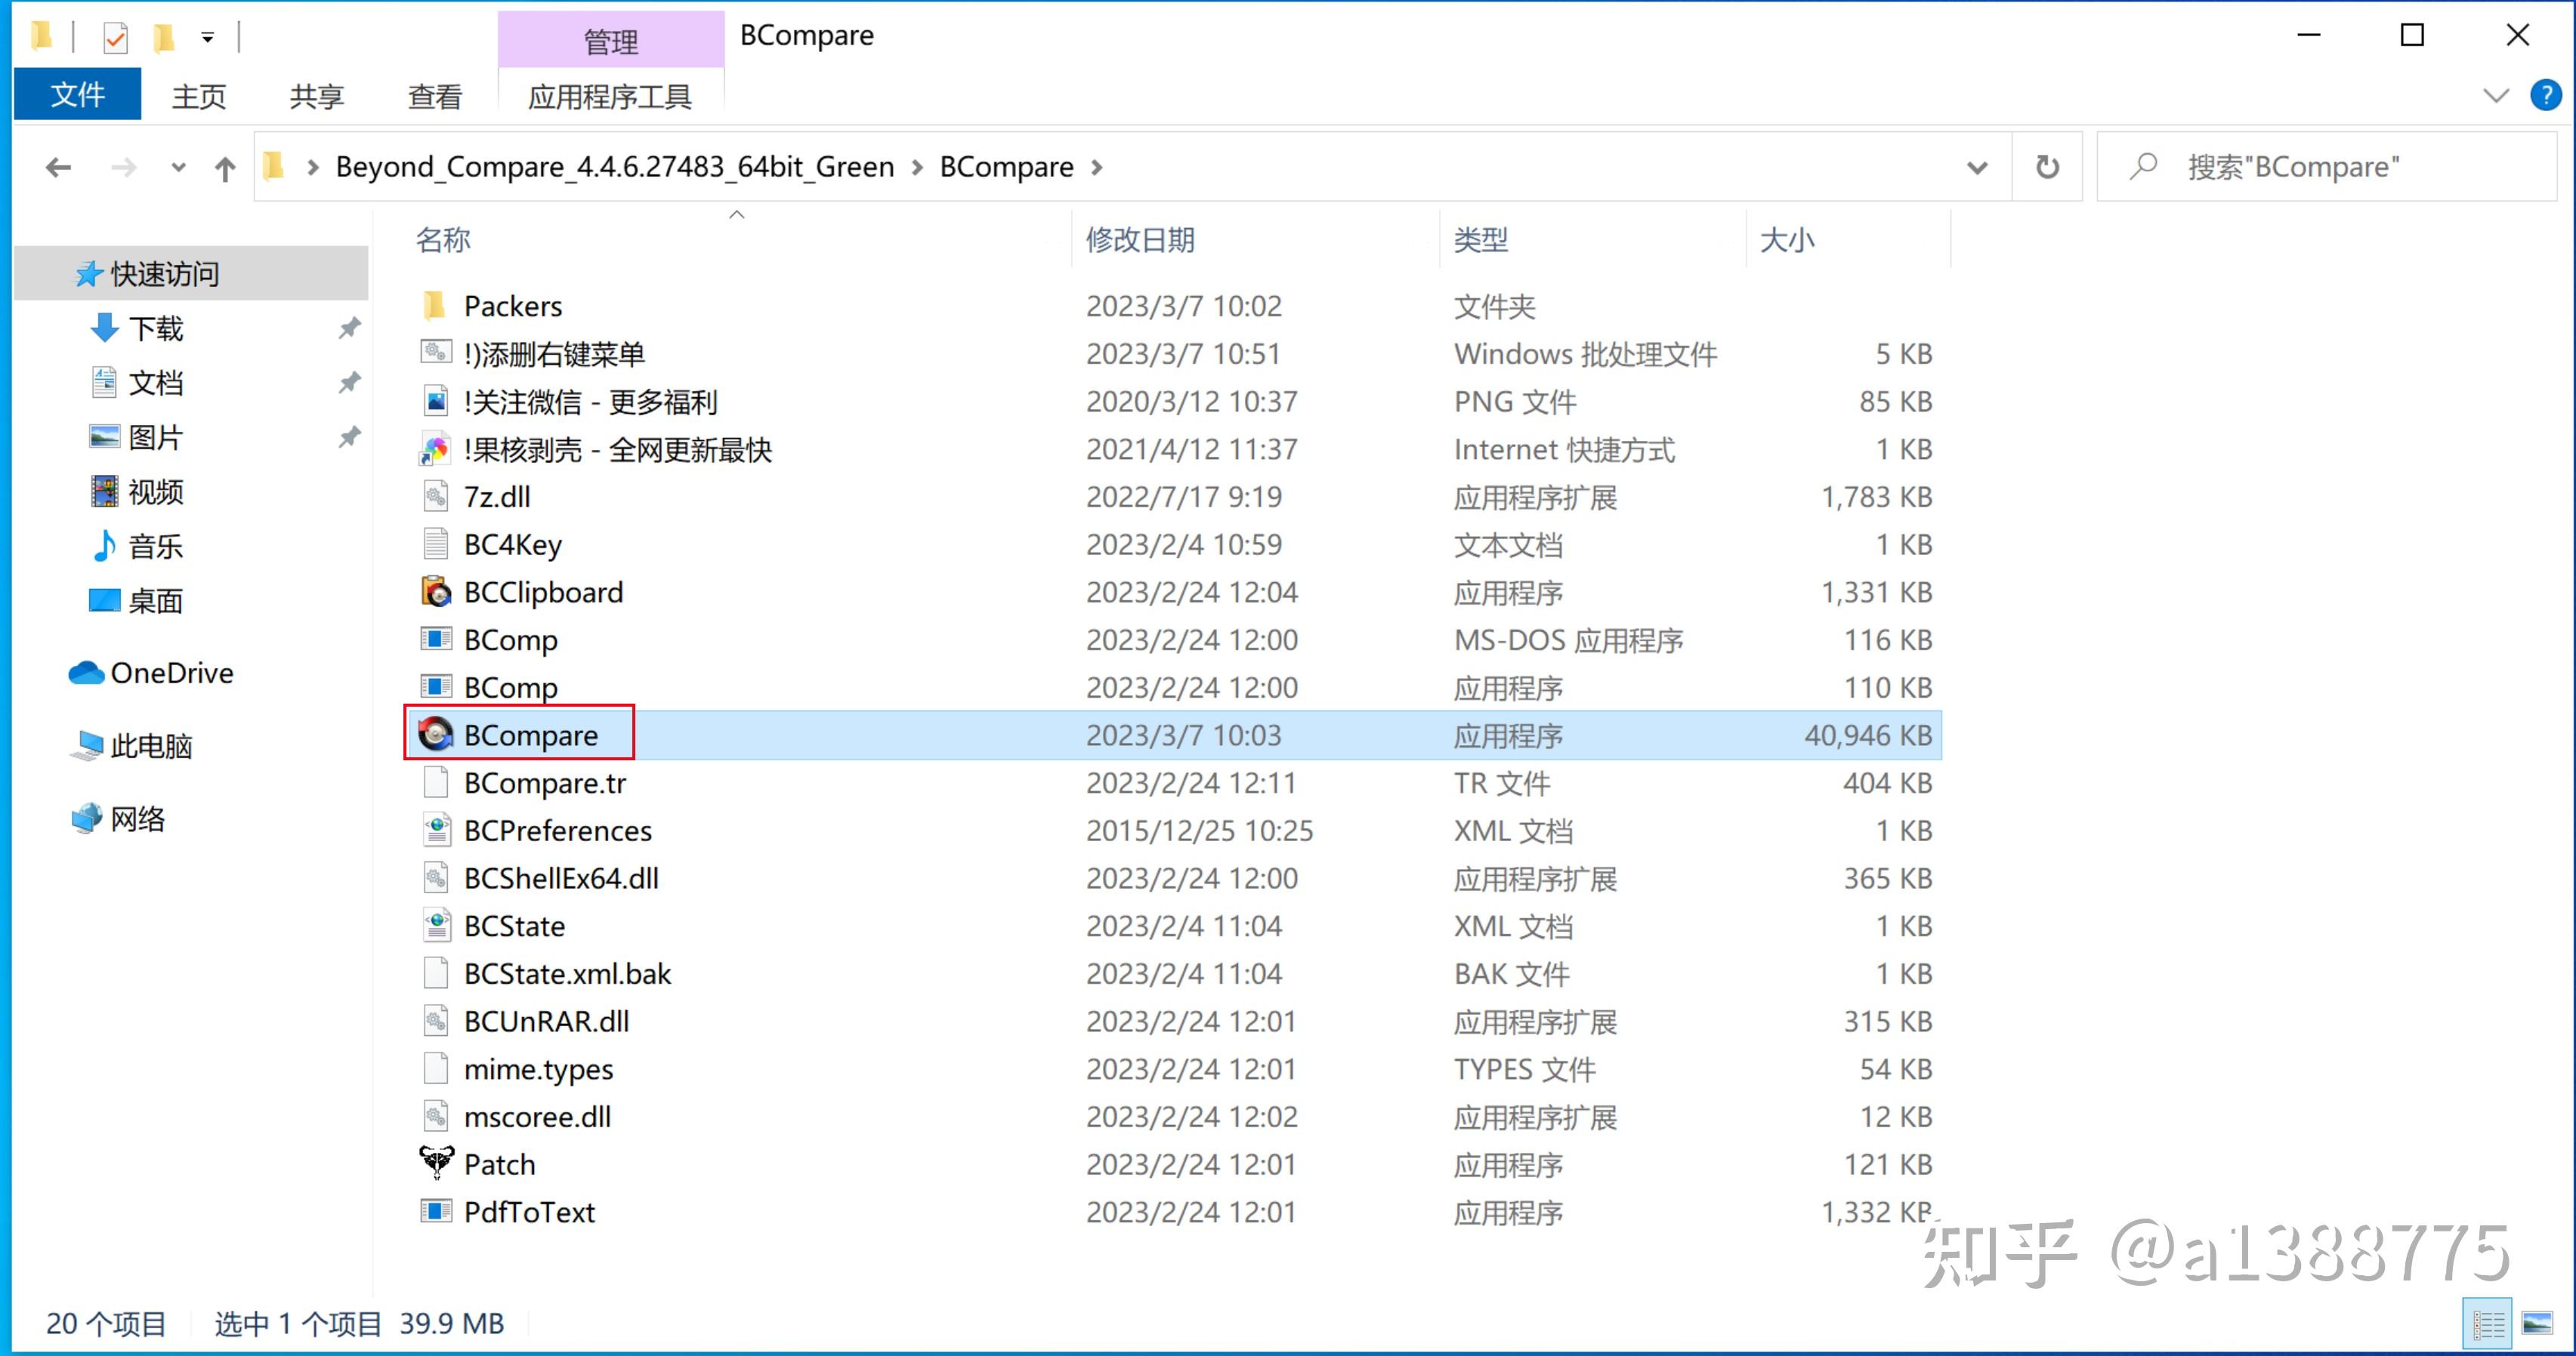Select the Patch application icon
Image resolution: width=2576 pixels, height=1356 pixels.
436,1163
